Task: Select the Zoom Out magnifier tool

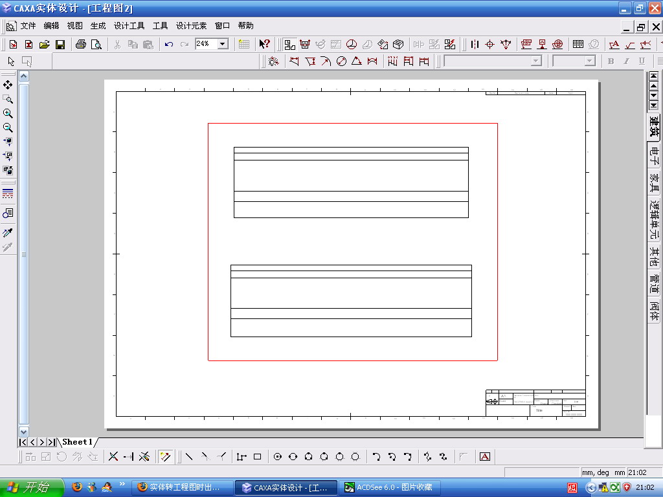Action: click(x=8, y=127)
